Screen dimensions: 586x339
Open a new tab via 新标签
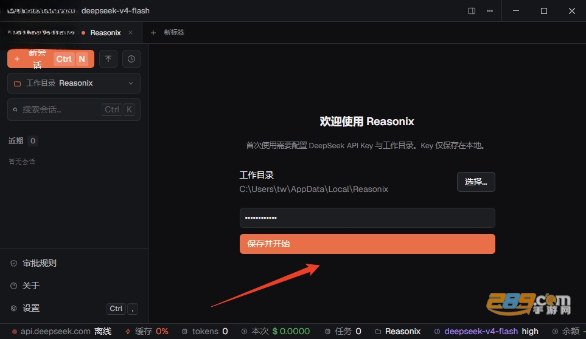174,32
